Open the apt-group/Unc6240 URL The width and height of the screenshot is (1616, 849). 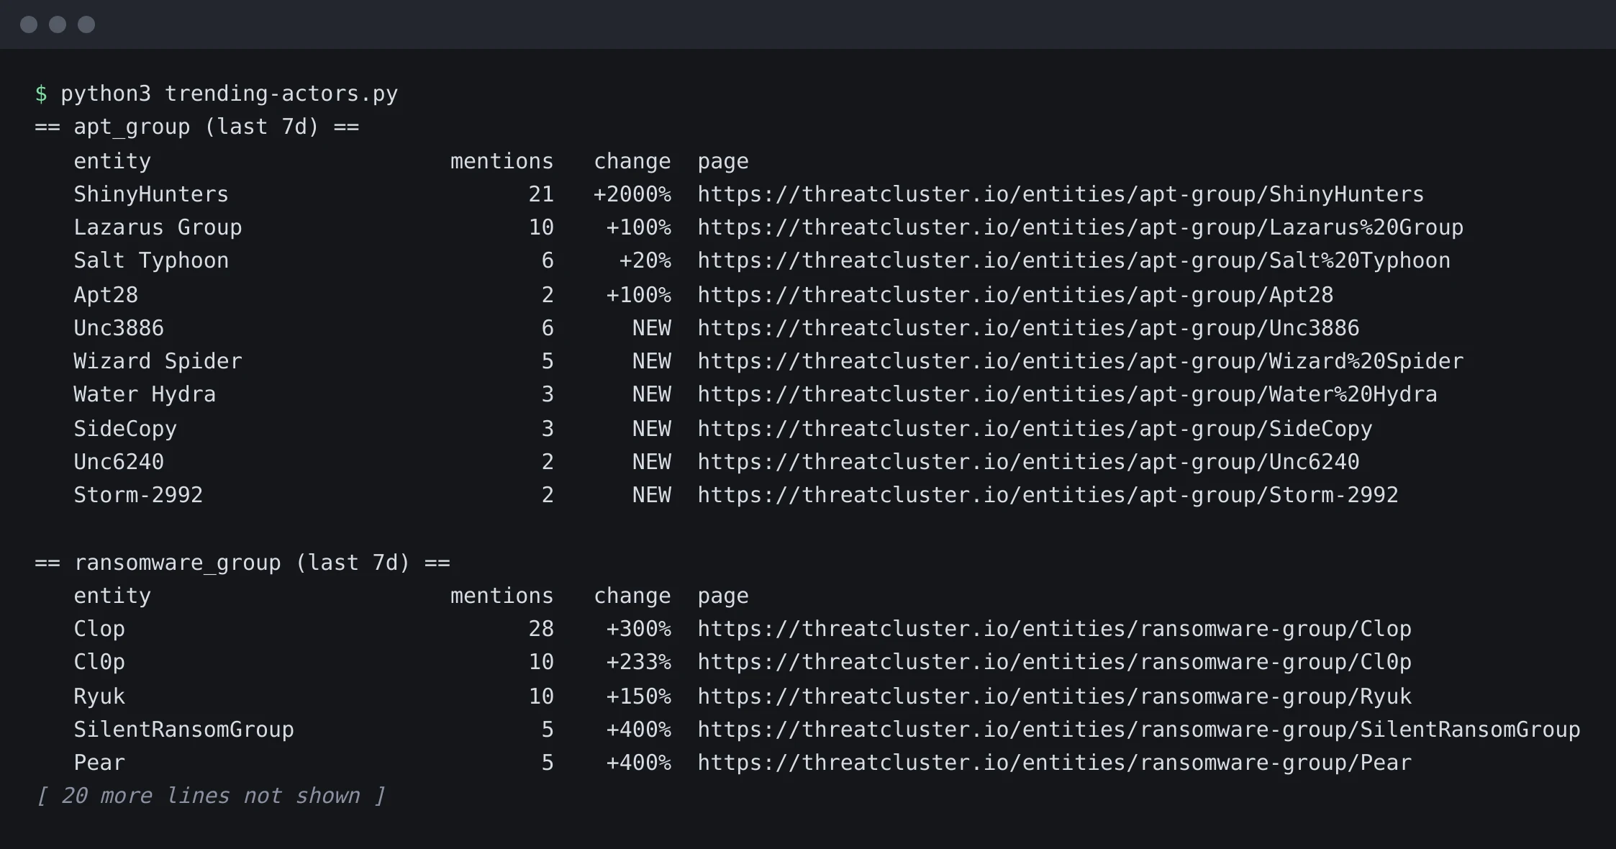coord(1028,462)
